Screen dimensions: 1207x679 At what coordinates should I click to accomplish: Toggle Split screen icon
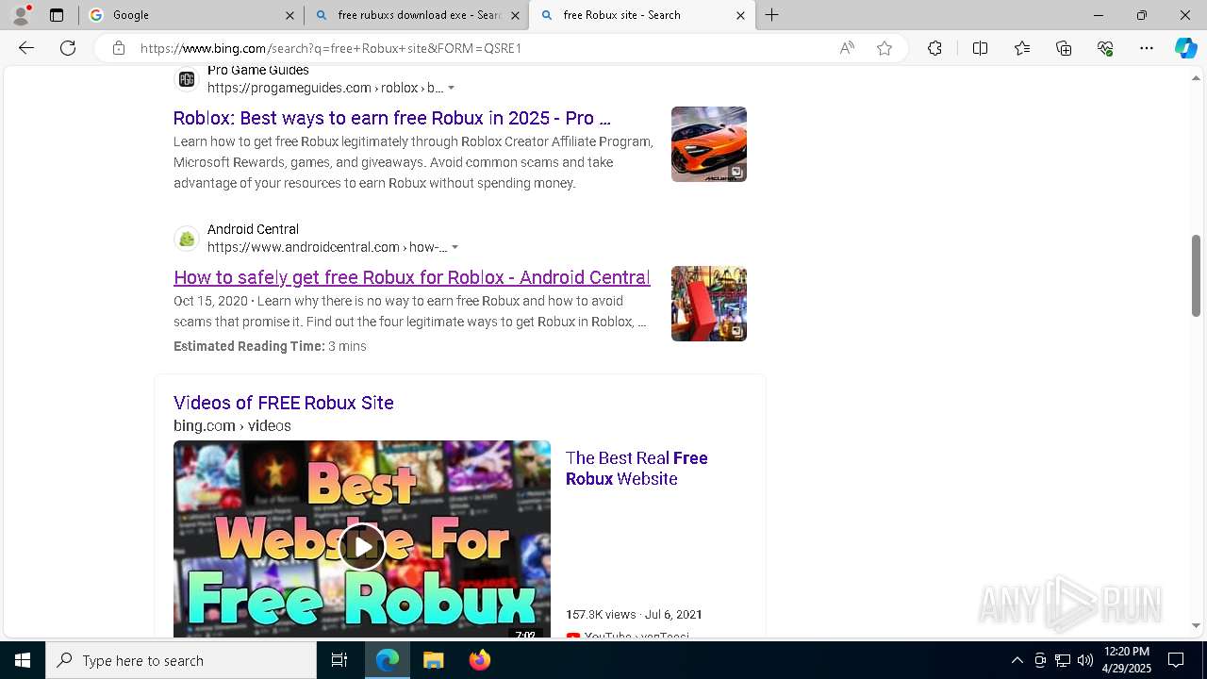pyautogui.click(x=980, y=48)
